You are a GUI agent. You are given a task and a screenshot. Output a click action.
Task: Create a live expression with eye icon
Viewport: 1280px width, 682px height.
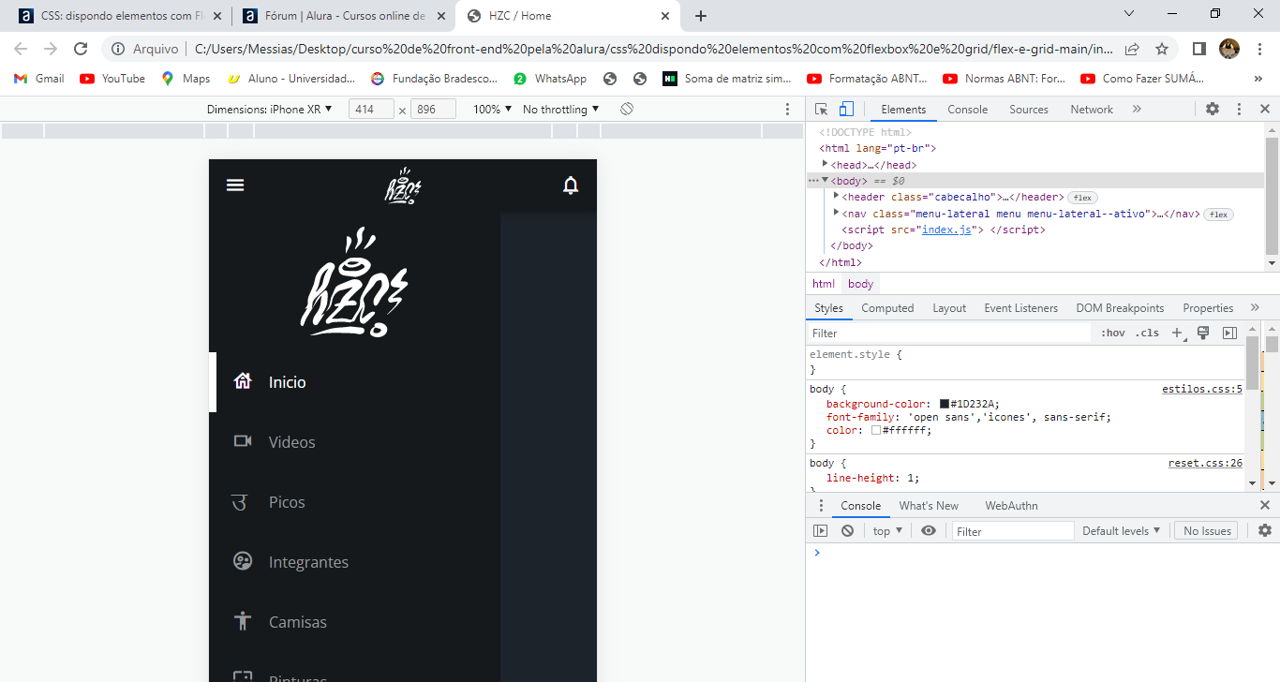coord(929,530)
